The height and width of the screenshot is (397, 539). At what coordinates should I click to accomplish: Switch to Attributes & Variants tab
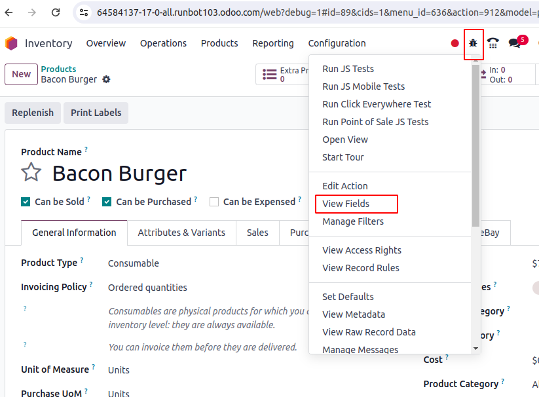181,233
